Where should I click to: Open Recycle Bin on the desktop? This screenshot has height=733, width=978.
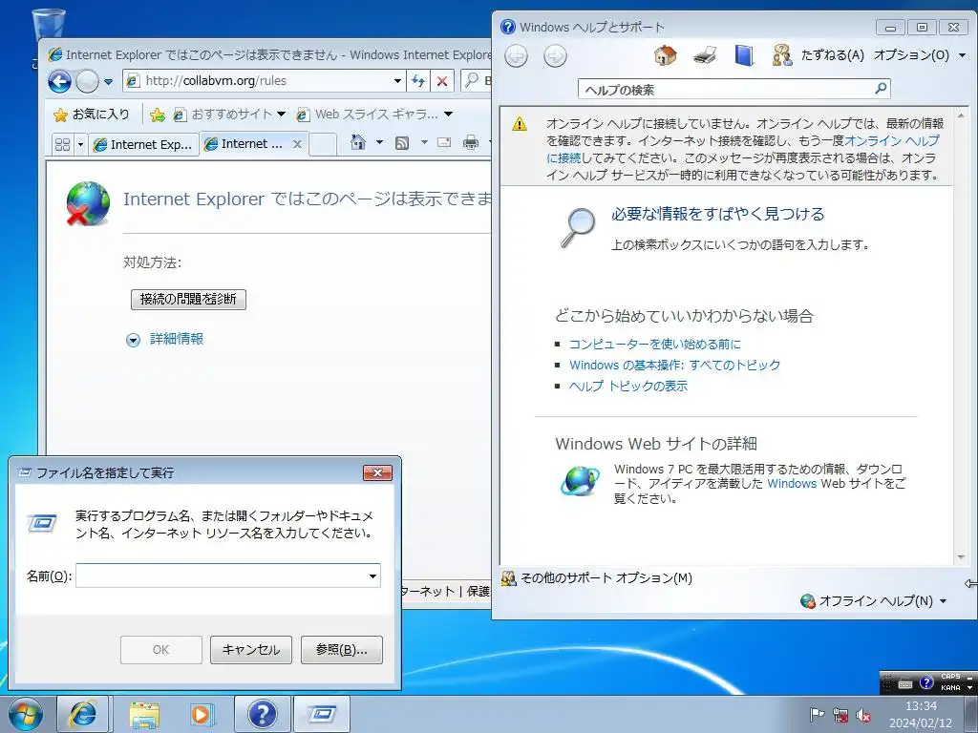coord(48,26)
